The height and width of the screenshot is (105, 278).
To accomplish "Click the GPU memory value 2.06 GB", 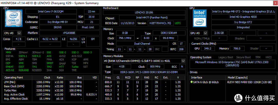I will [x=219, y=33].
